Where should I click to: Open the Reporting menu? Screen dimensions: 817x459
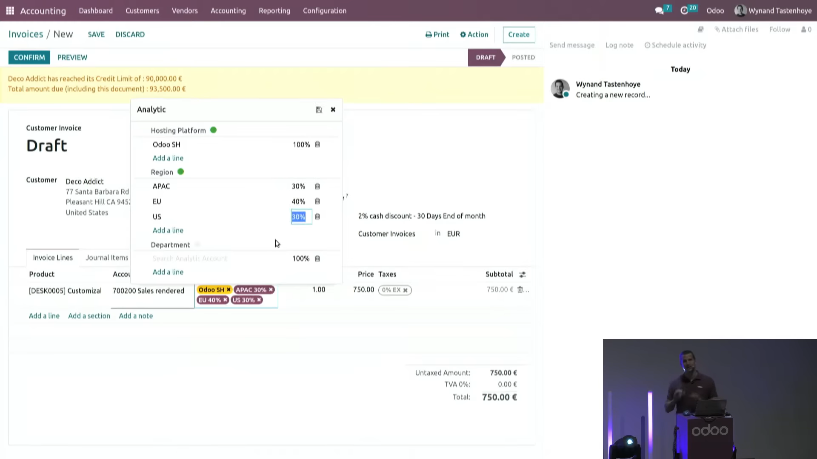[274, 11]
